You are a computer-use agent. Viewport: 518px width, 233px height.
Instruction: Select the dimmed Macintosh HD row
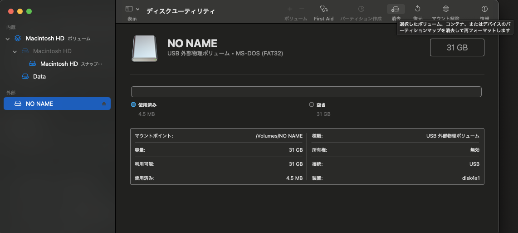click(57, 51)
